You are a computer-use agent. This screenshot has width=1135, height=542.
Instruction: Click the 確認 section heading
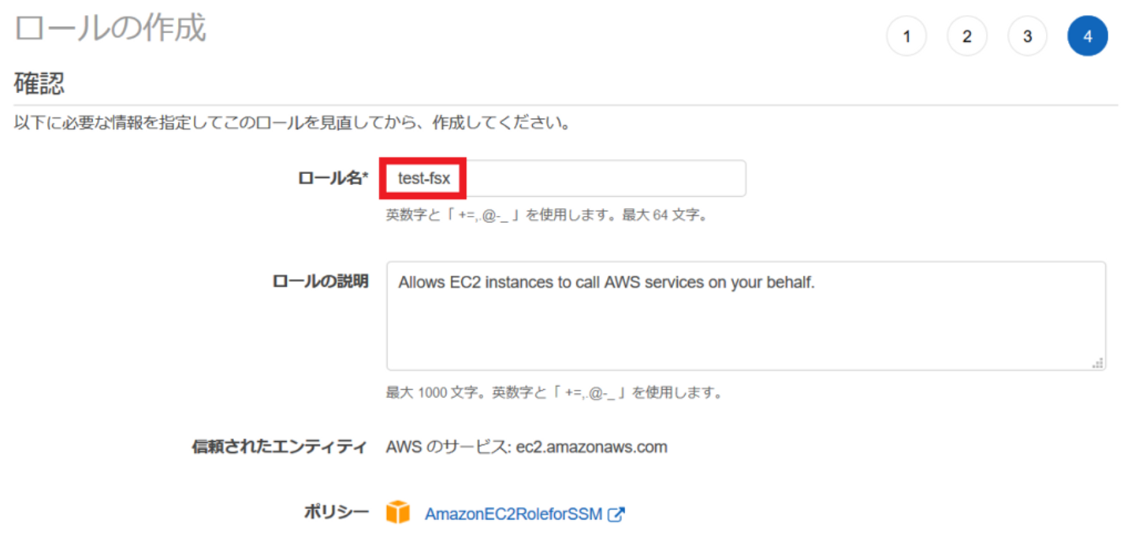pos(39,84)
